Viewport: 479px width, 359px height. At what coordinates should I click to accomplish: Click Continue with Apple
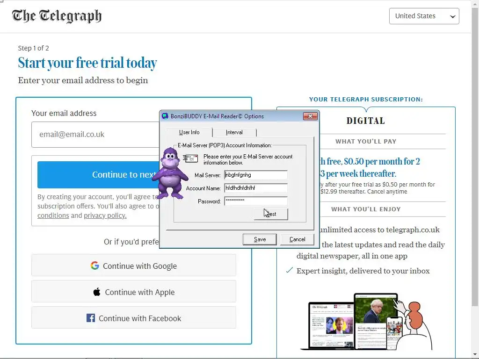coord(134,292)
